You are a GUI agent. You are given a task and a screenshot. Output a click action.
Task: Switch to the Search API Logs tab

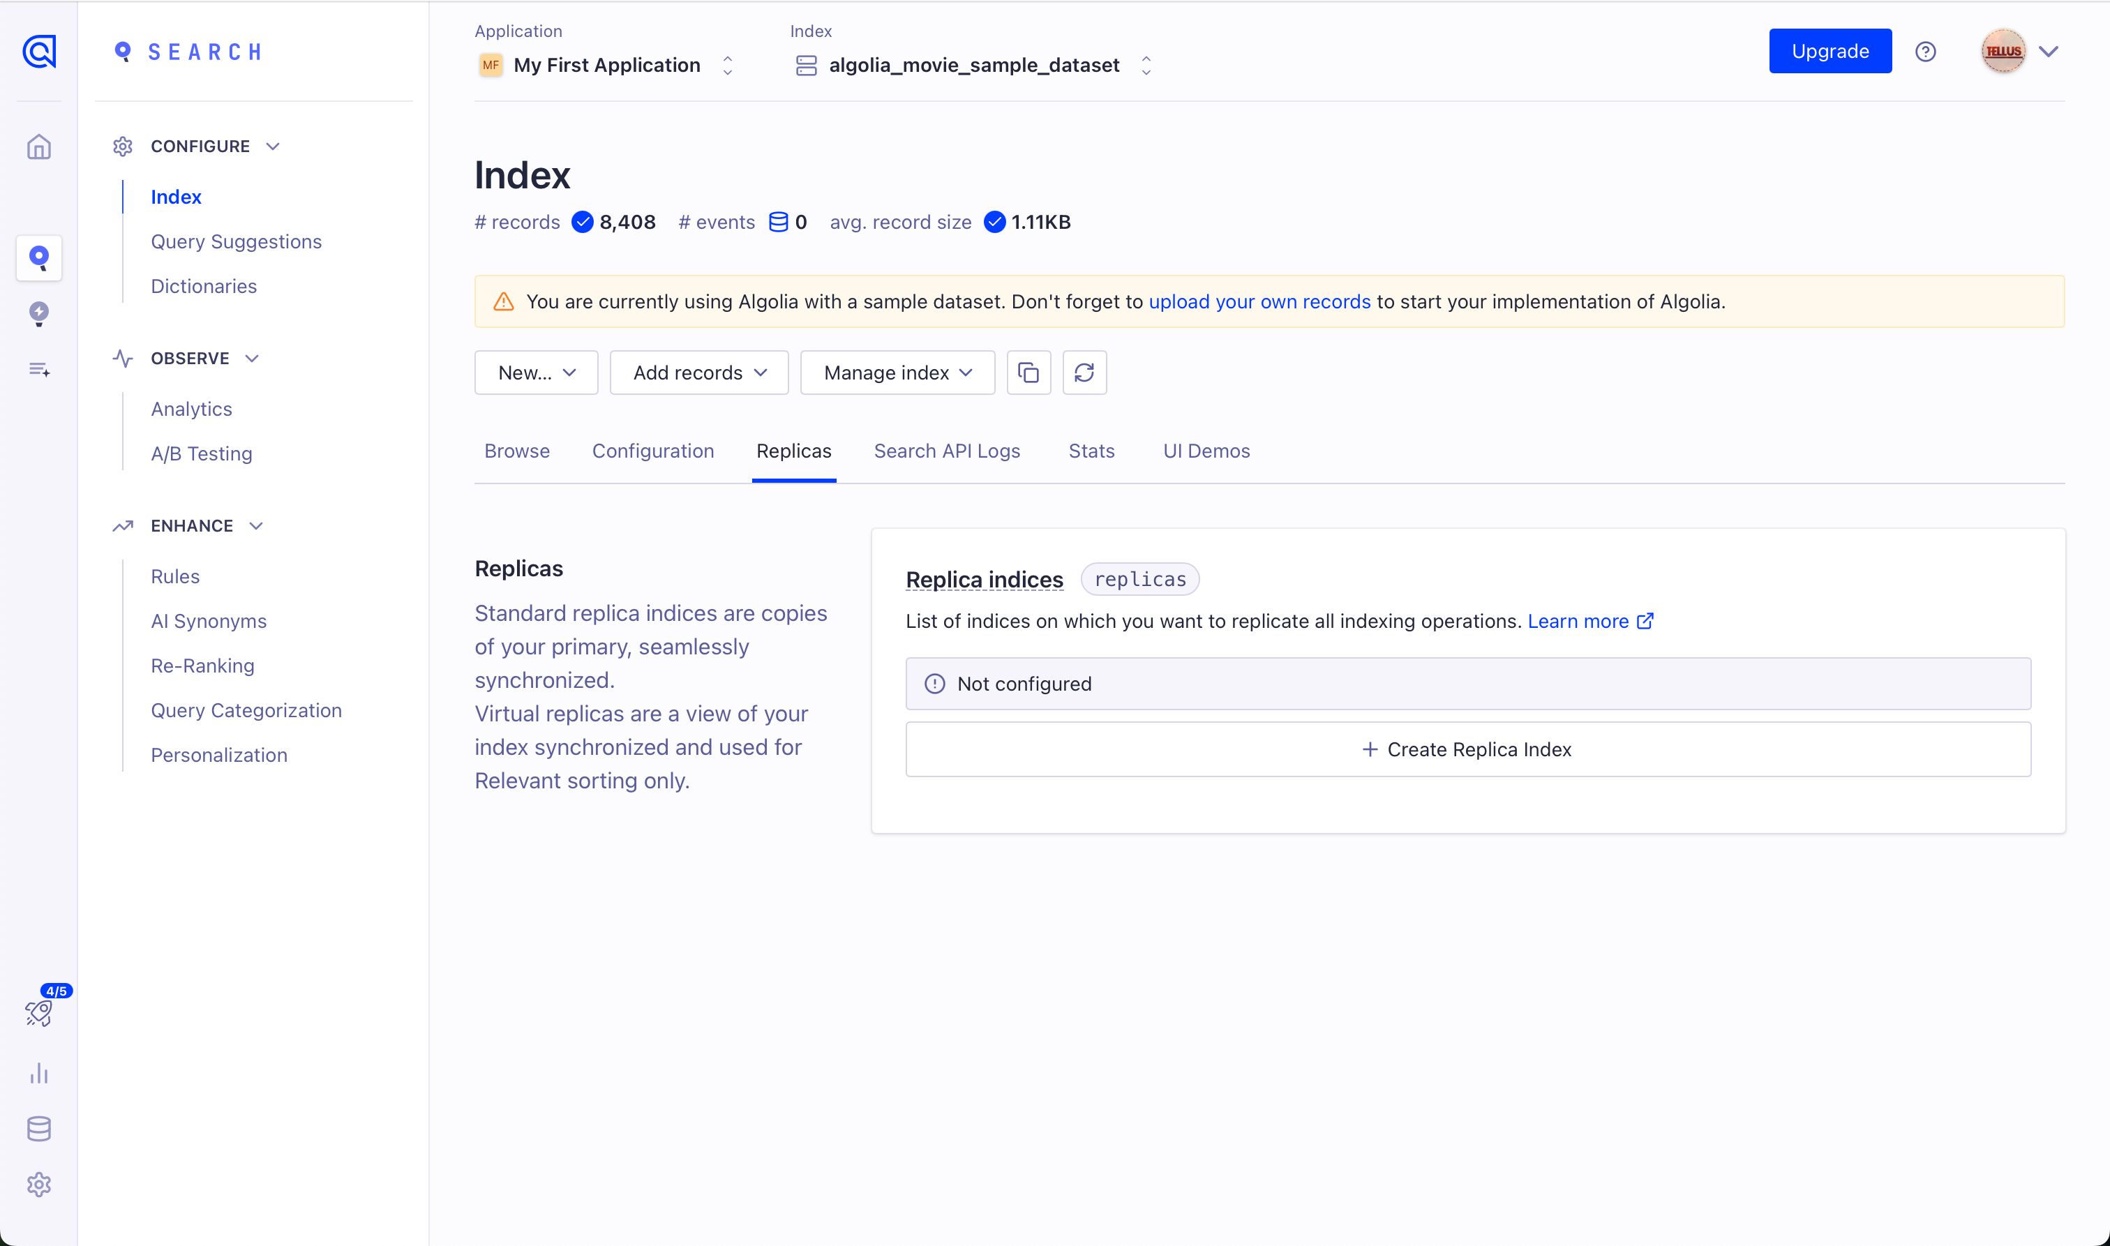tap(946, 451)
